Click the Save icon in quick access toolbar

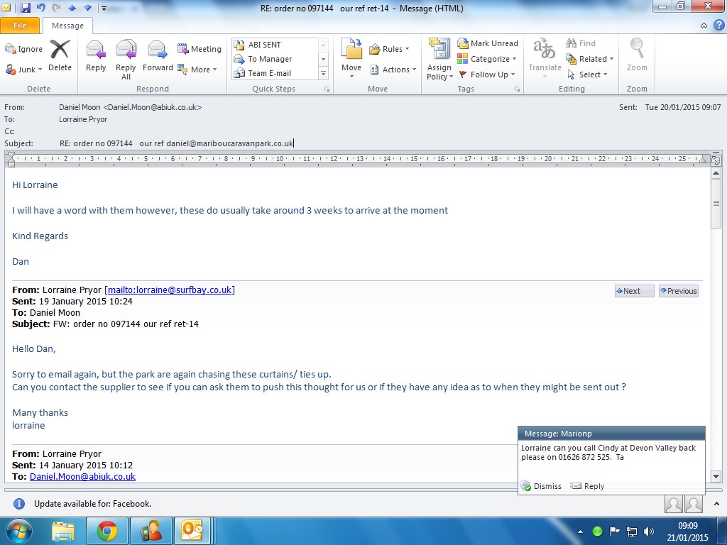click(x=25, y=7)
